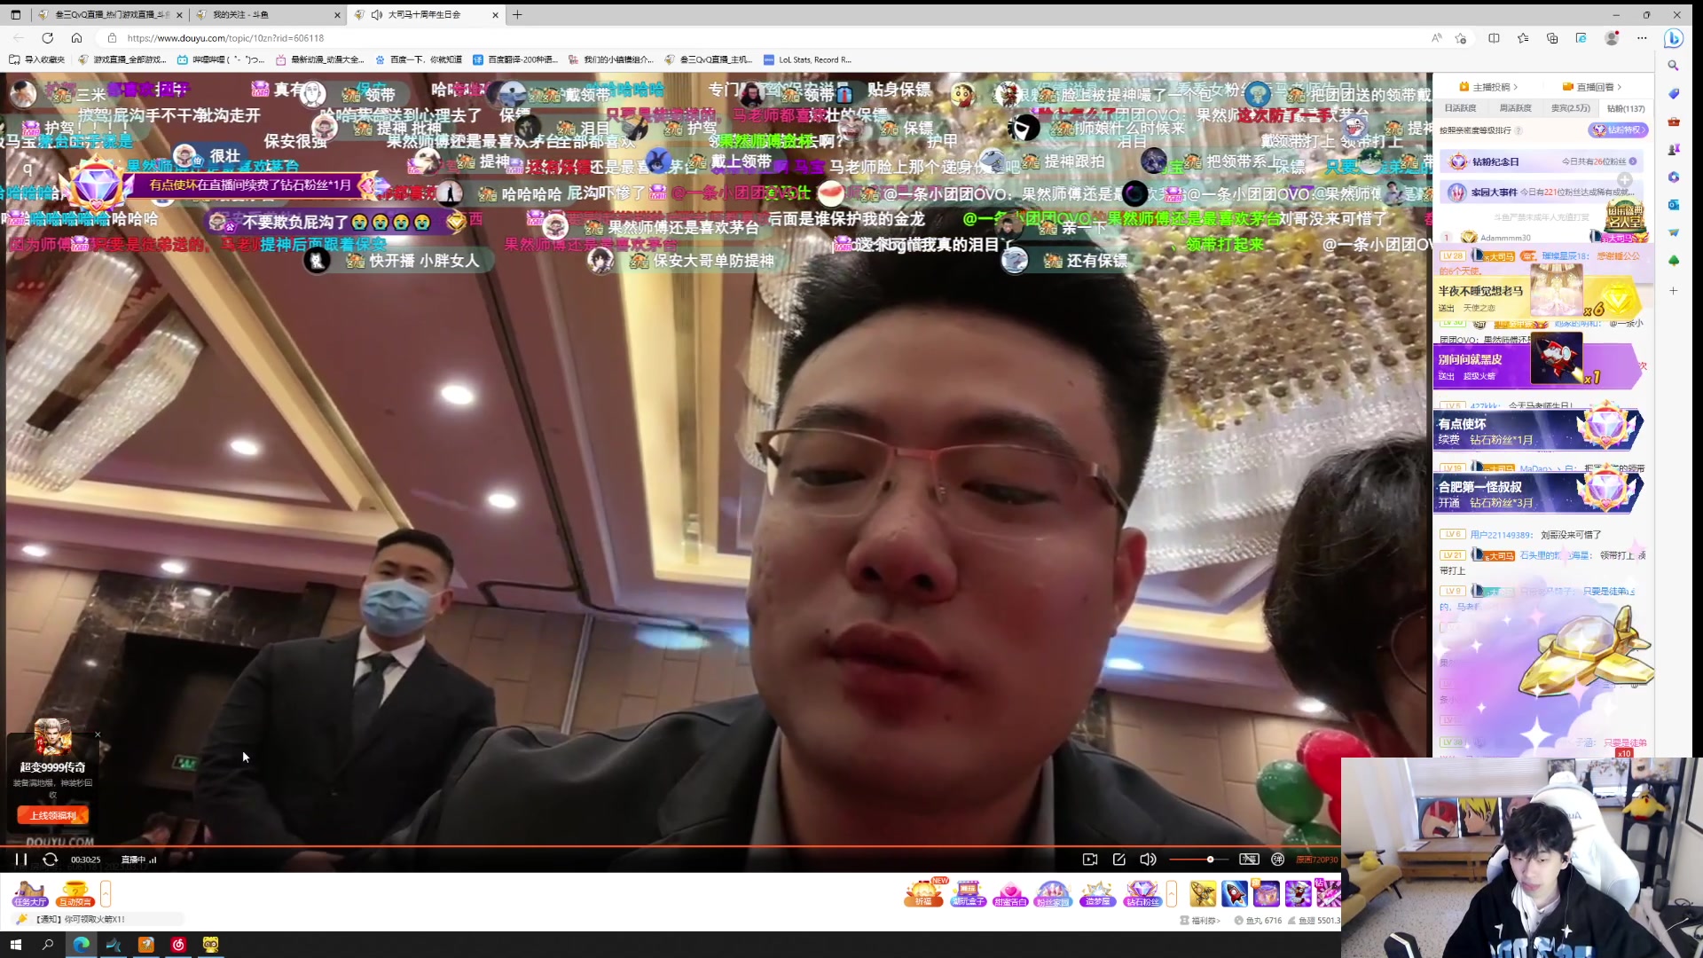This screenshot has width=1703, height=958.
Task: Expand the 互动预言 panel arrow
Action: click(106, 892)
